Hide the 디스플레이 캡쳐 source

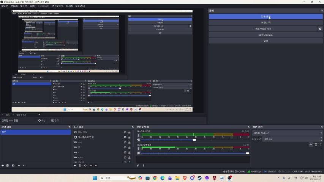(125, 137)
